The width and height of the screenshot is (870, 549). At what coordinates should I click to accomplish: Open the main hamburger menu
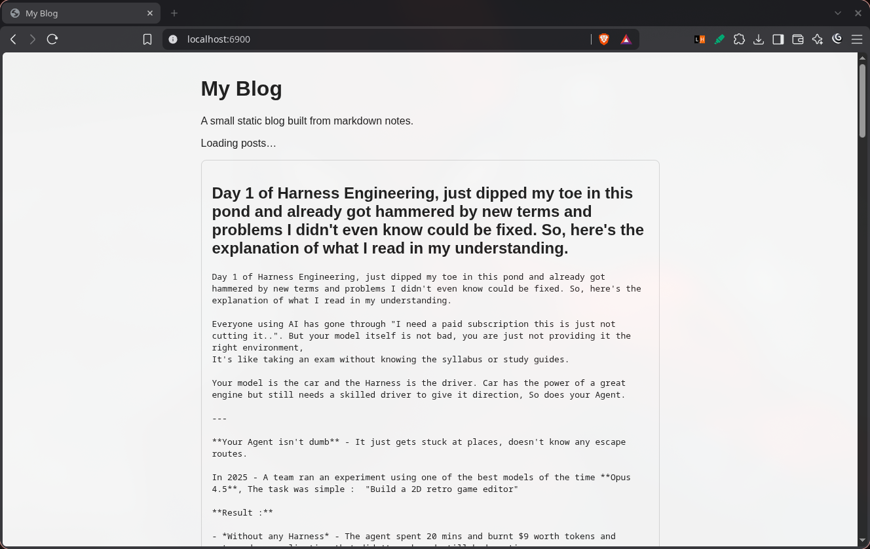tap(857, 39)
